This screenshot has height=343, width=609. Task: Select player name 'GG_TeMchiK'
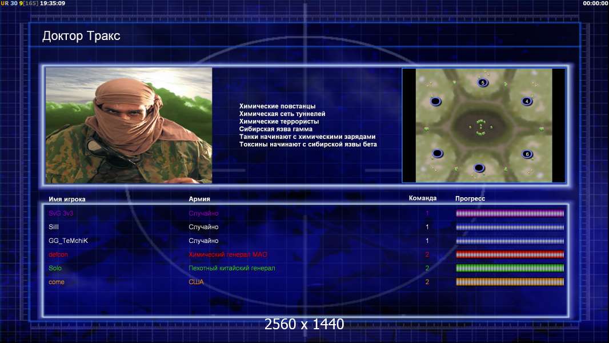68,241
